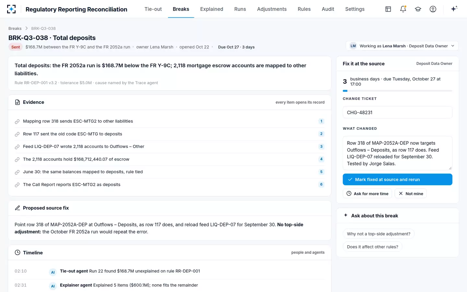
Task: Click the graduation cap learning icon
Action: [x=418, y=9]
